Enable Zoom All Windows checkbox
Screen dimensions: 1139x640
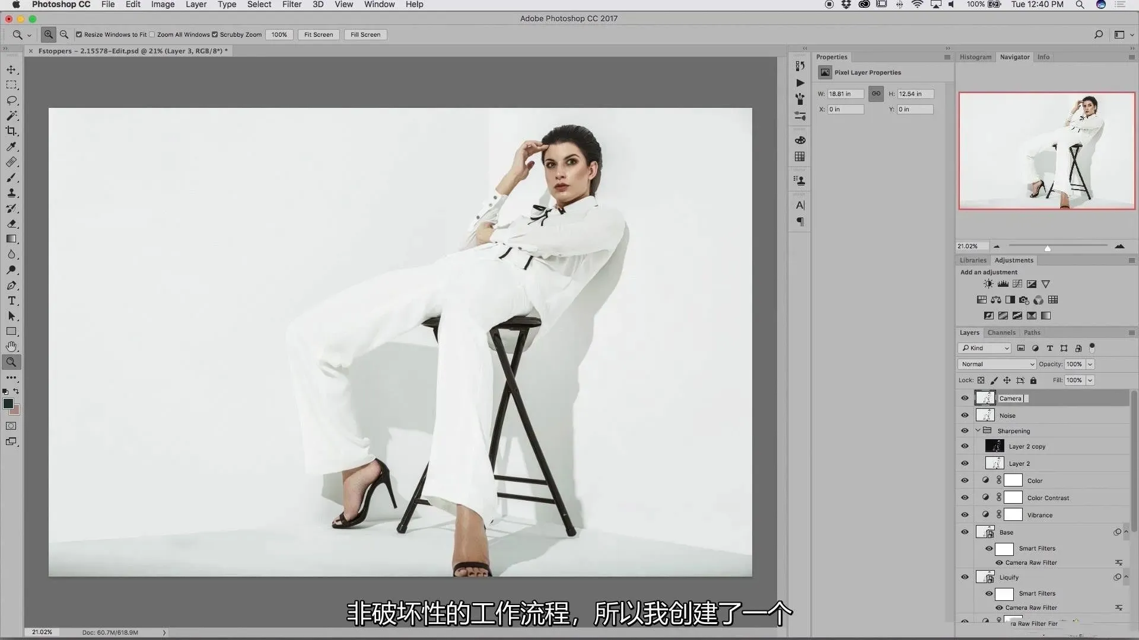point(152,34)
